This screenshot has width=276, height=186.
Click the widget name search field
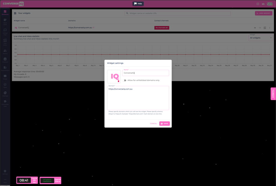pos(177,13)
